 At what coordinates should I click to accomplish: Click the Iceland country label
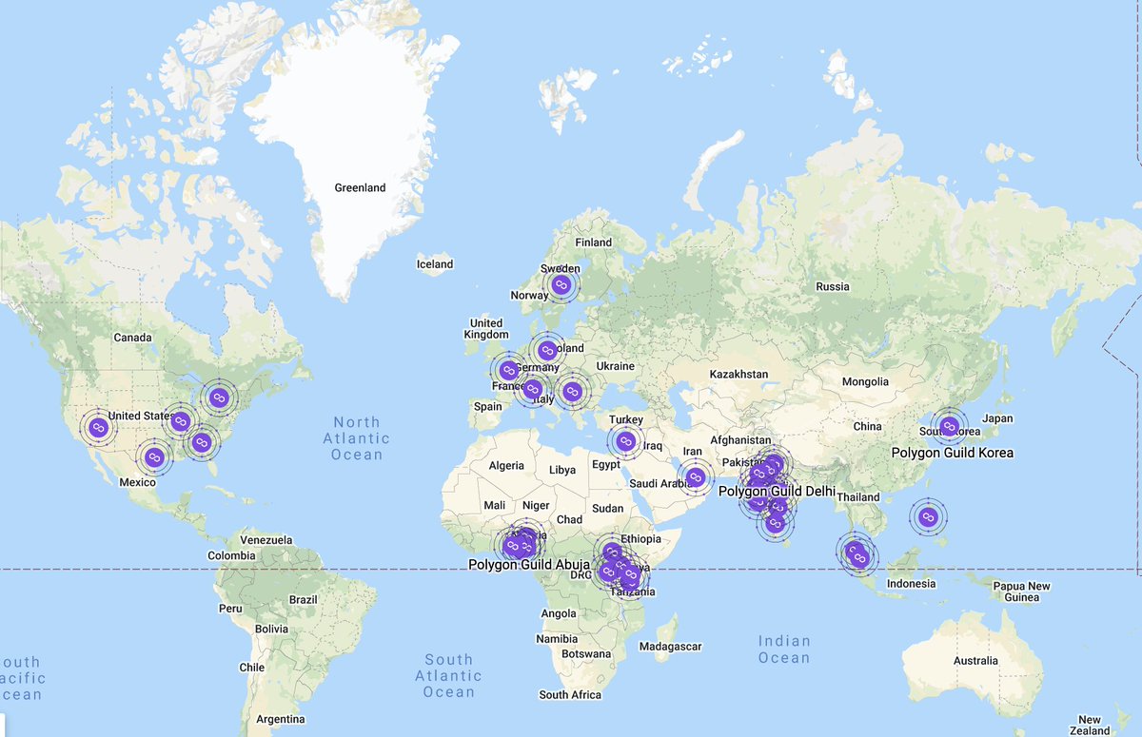[x=435, y=264]
